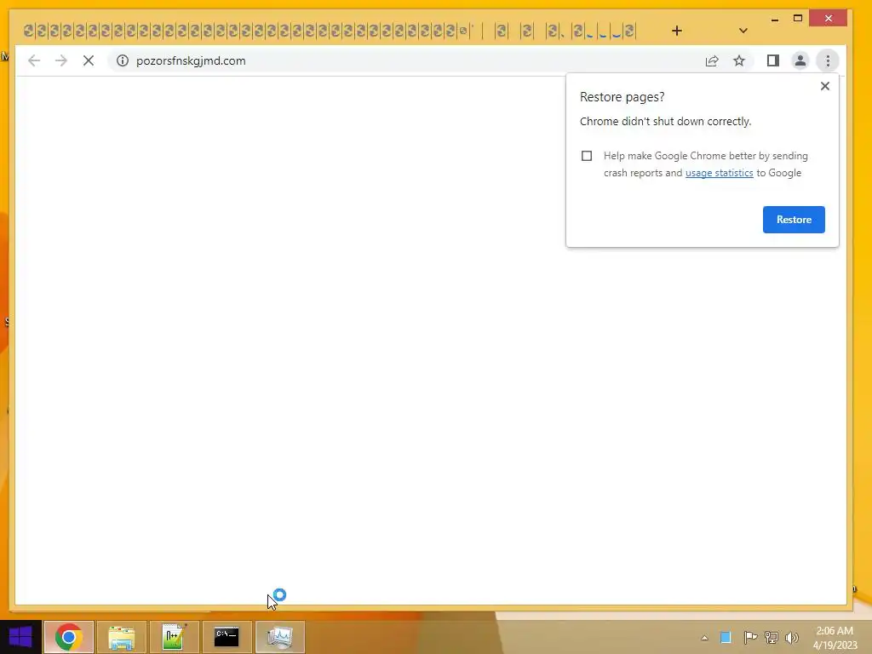Open the profile avatar menu

pos(800,60)
